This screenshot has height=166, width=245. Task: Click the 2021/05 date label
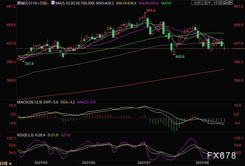(41, 163)
